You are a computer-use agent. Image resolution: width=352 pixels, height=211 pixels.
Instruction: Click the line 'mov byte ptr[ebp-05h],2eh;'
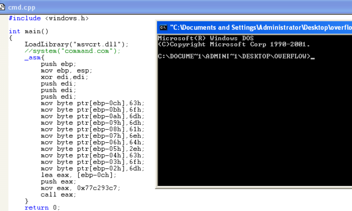click(92, 149)
